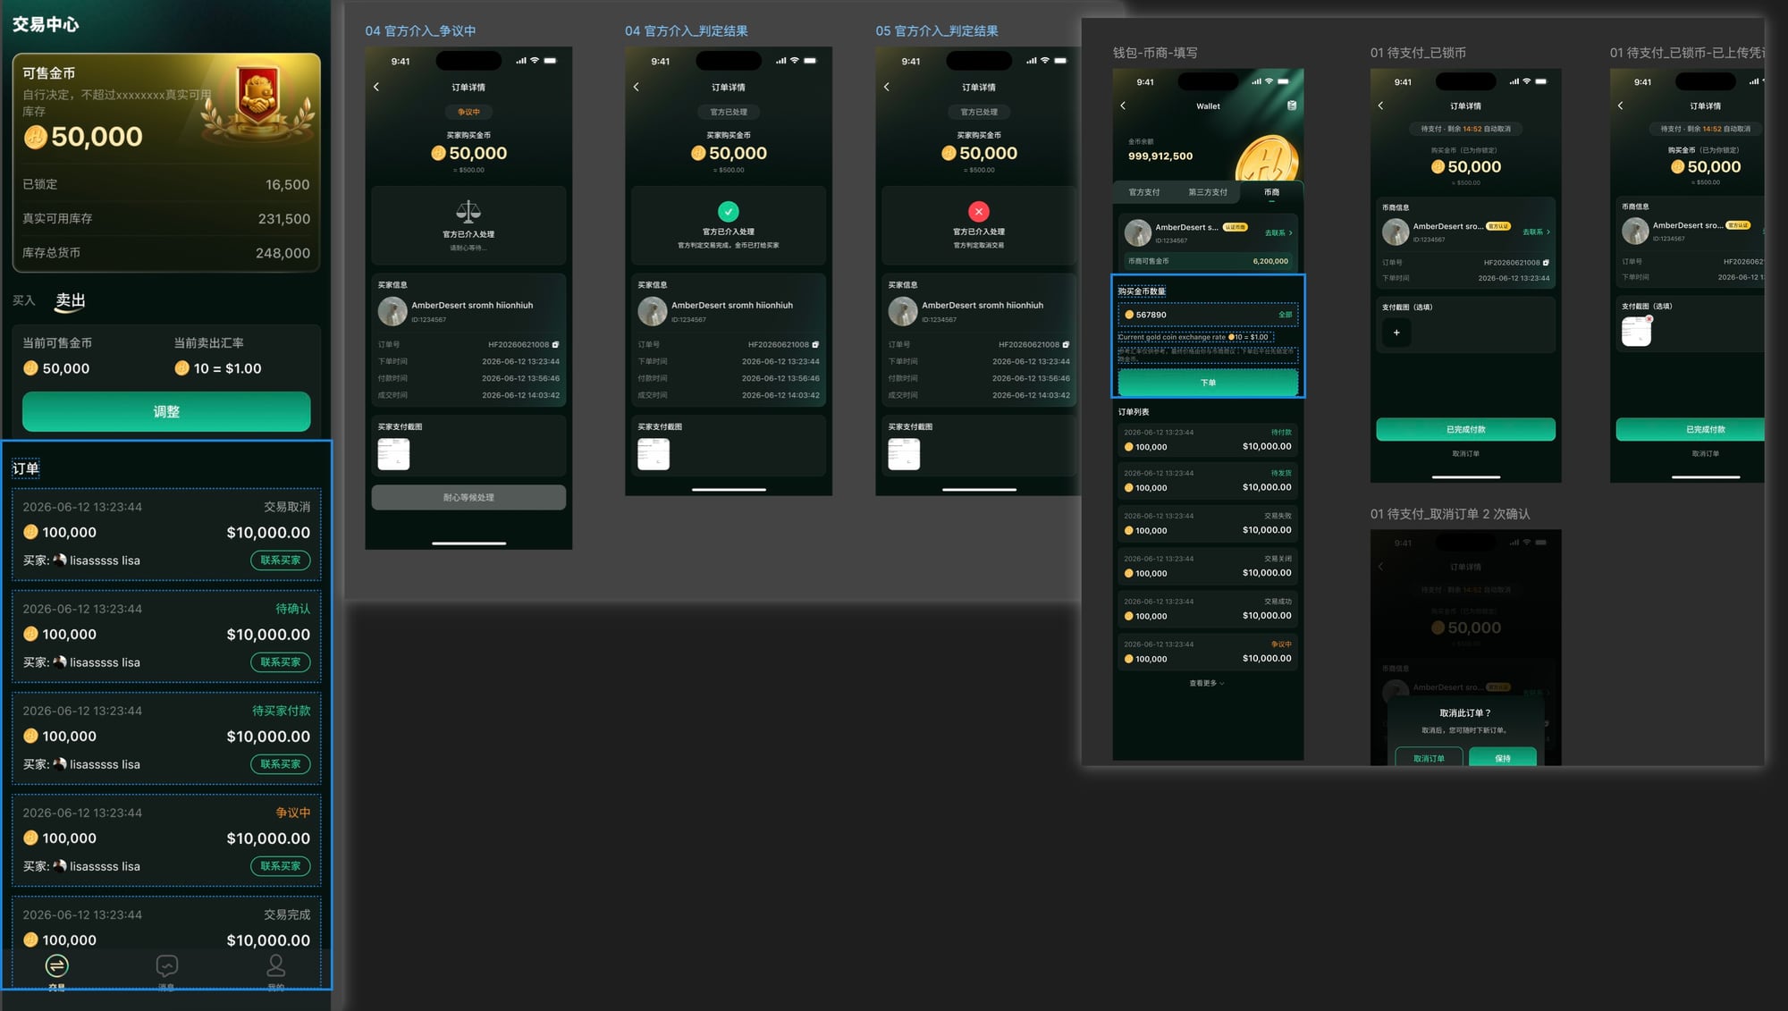Click the 下单 button on the Wallet screen
The width and height of the screenshot is (1788, 1011).
[x=1208, y=383]
